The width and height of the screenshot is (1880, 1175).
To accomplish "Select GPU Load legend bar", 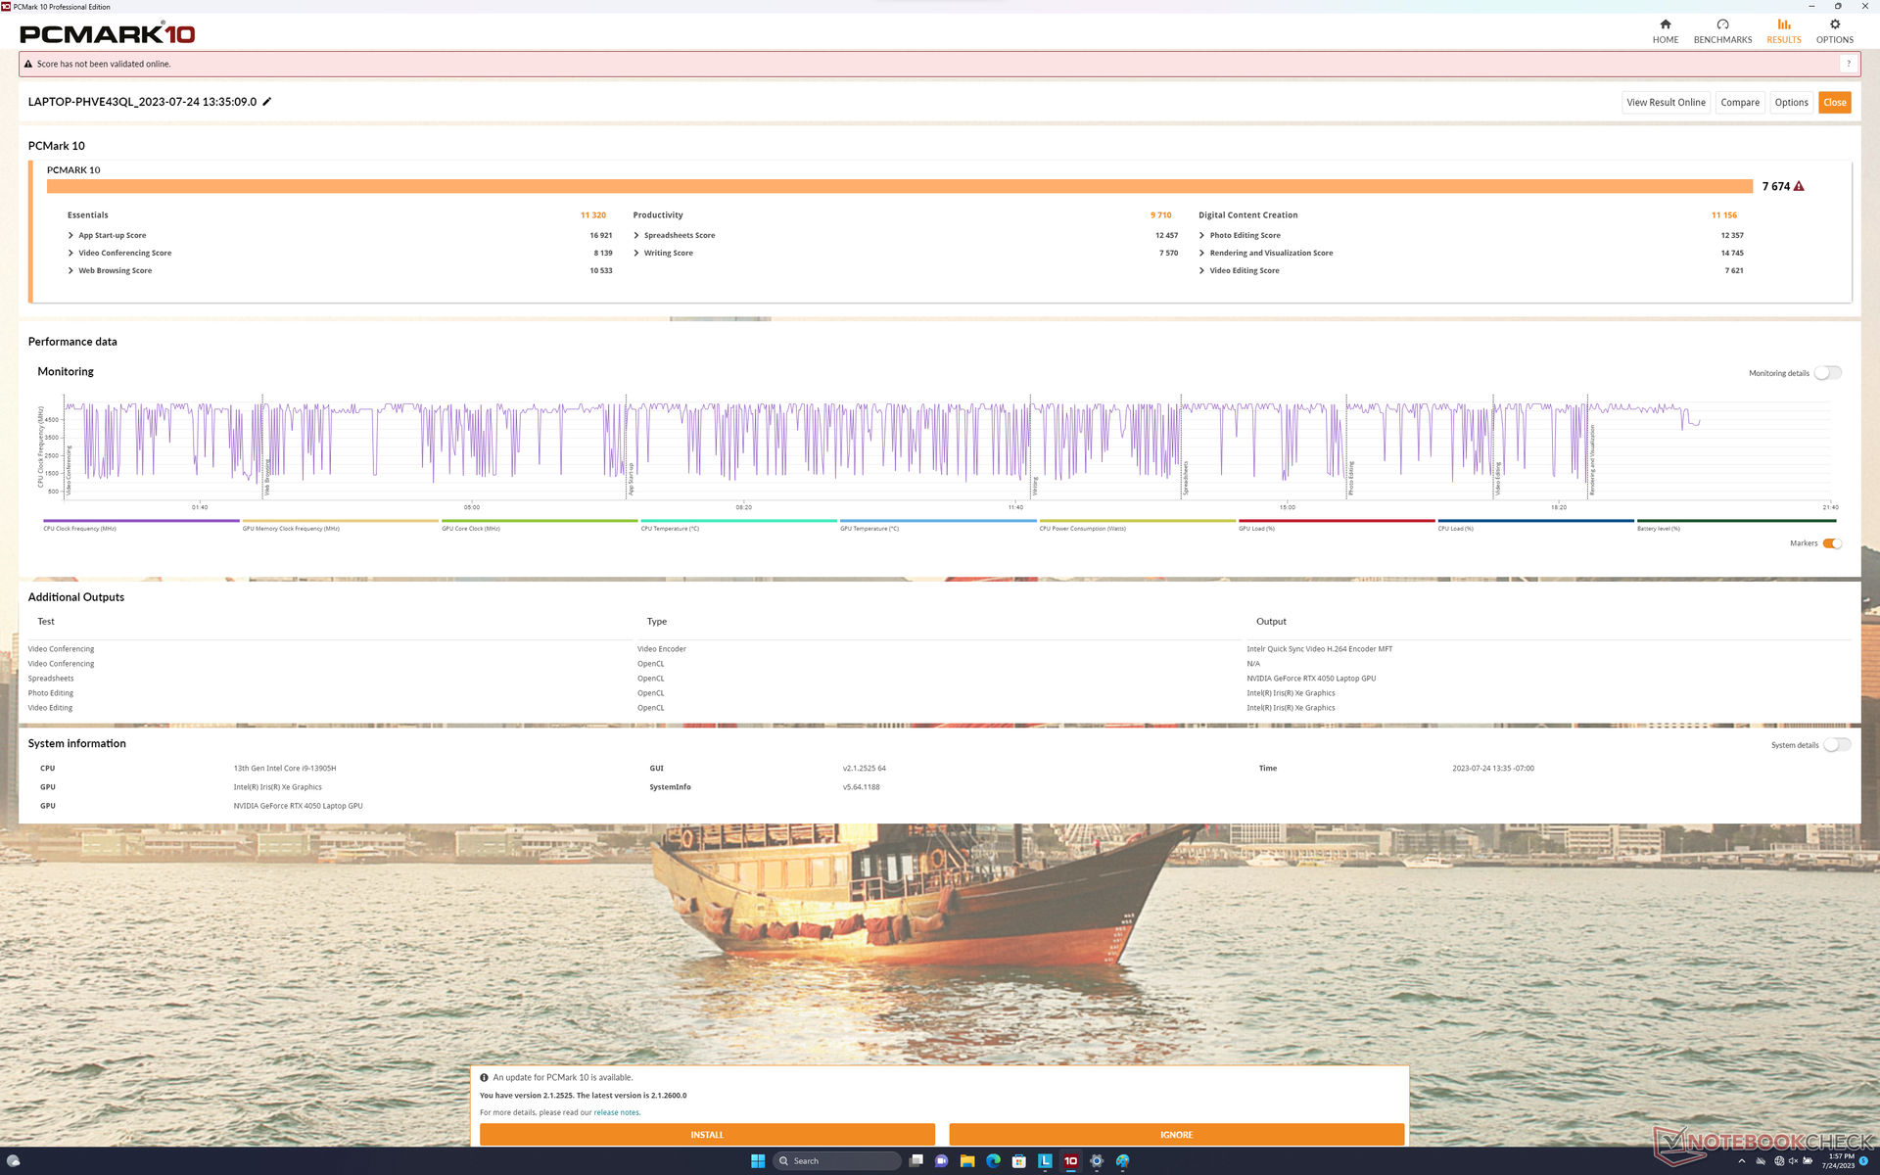I will click(x=1337, y=521).
